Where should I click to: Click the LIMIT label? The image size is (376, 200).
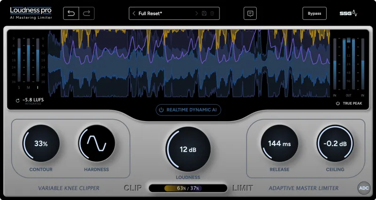243,188
